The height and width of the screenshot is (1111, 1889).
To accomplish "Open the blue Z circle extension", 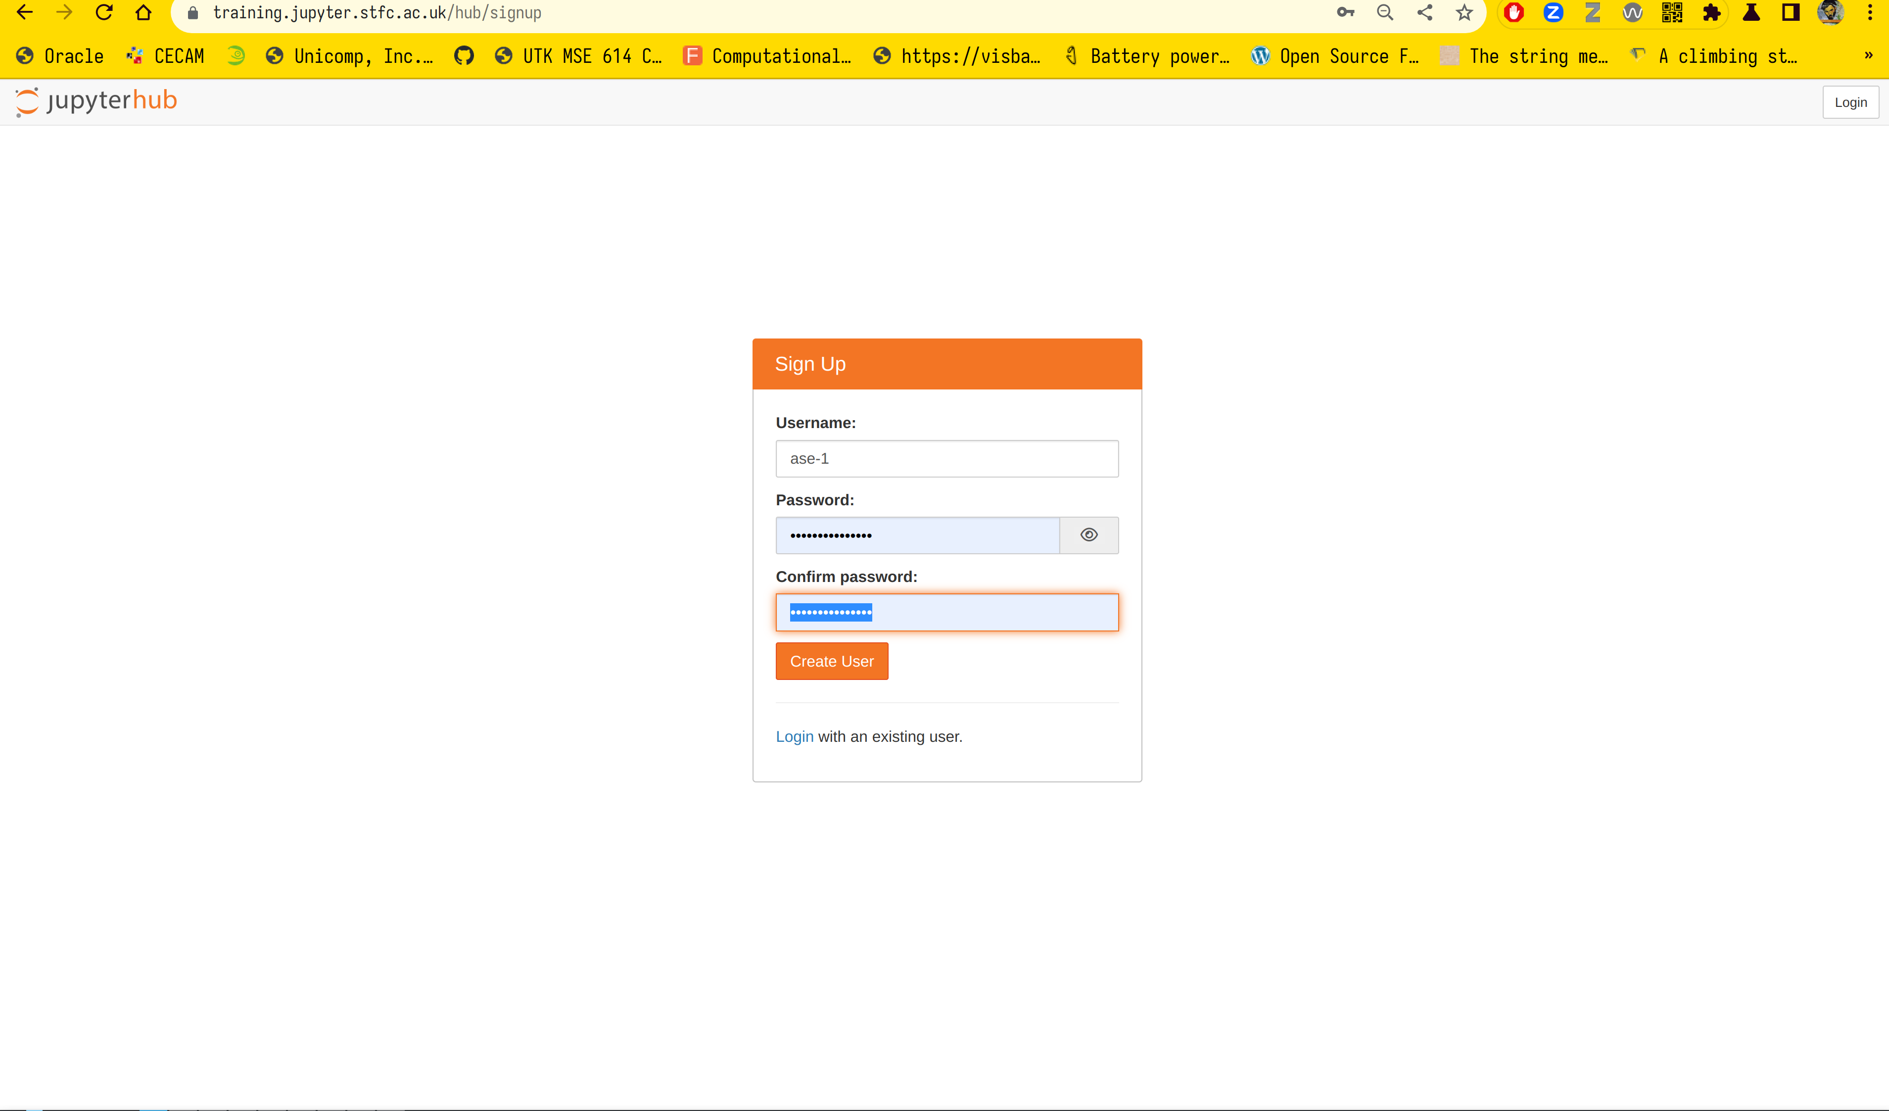I will [x=1554, y=13].
